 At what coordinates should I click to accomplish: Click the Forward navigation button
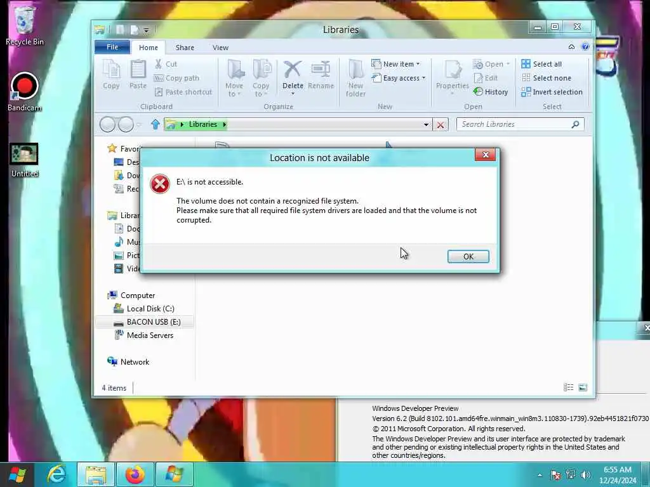pos(126,124)
